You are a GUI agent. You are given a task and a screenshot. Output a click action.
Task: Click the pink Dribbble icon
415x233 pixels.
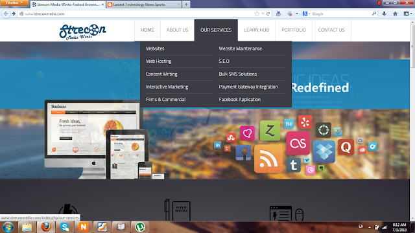(x=311, y=170)
